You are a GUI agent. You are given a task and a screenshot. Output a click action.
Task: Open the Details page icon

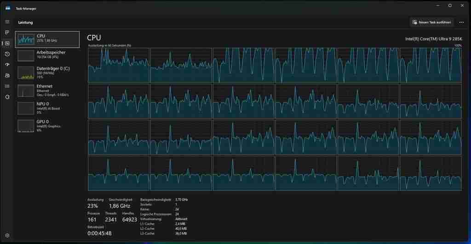pos(7,86)
